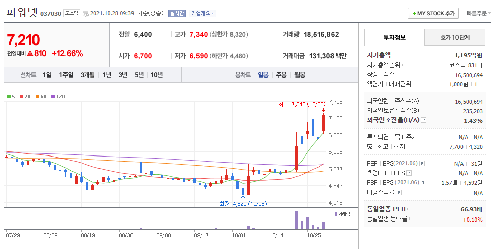Open 시가총액순위 link
This screenshot has height=249, width=496.
385,65
